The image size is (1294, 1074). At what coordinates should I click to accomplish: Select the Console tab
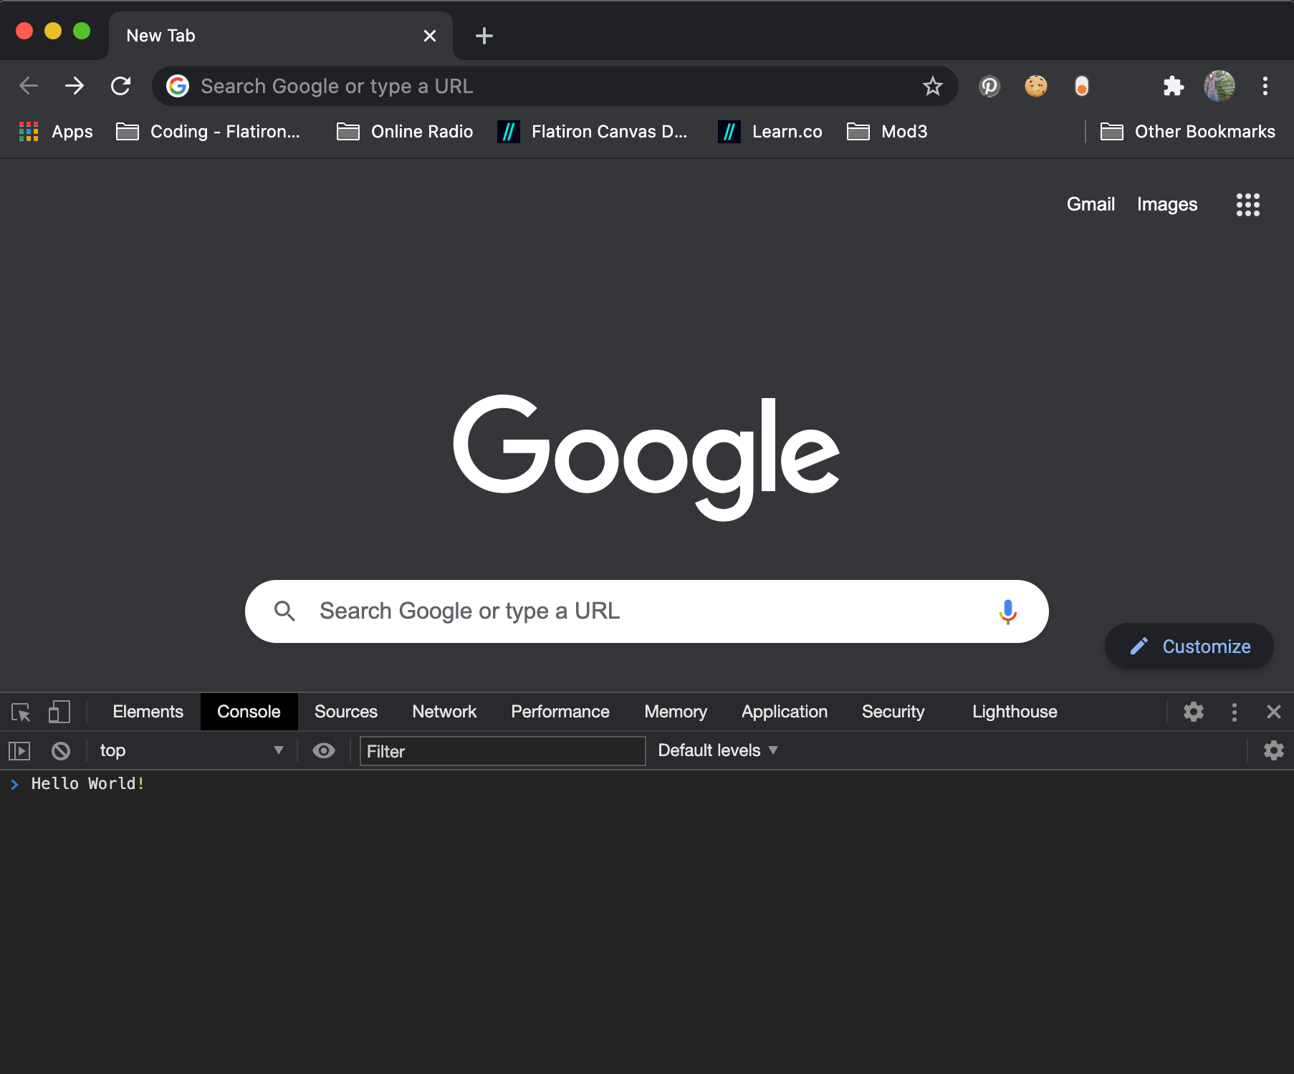(249, 712)
